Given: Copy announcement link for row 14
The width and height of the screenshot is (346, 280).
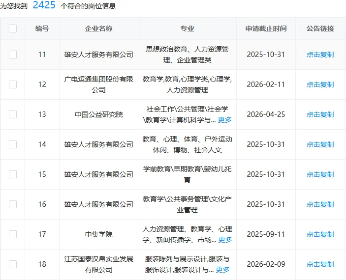Looking at the screenshot, I should pos(320,144).
